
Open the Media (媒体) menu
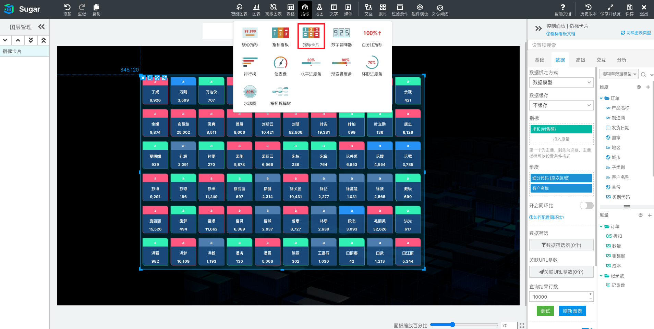pos(348,10)
